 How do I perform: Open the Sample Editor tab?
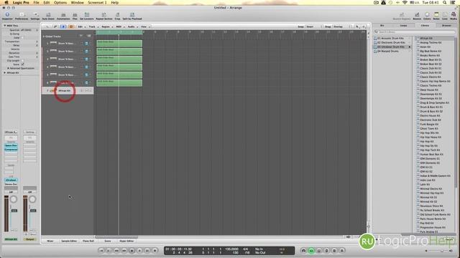point(69,241)
